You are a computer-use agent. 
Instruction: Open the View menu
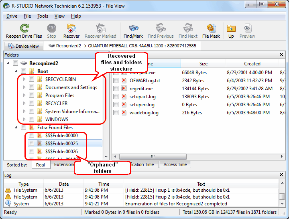[59, 16]
